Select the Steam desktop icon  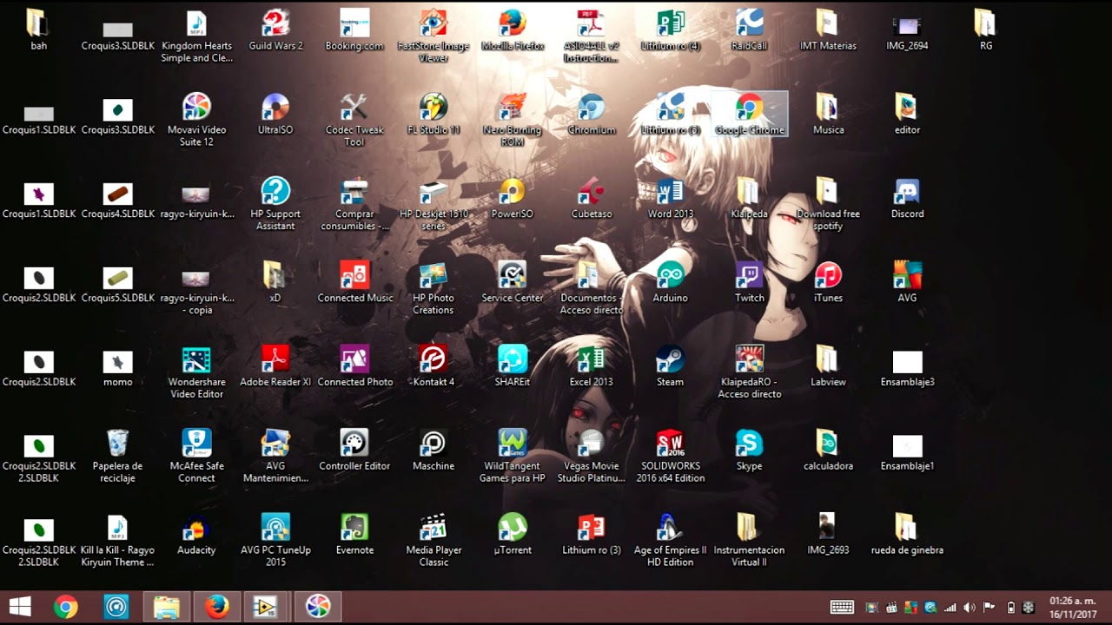[x=671, y=366]
